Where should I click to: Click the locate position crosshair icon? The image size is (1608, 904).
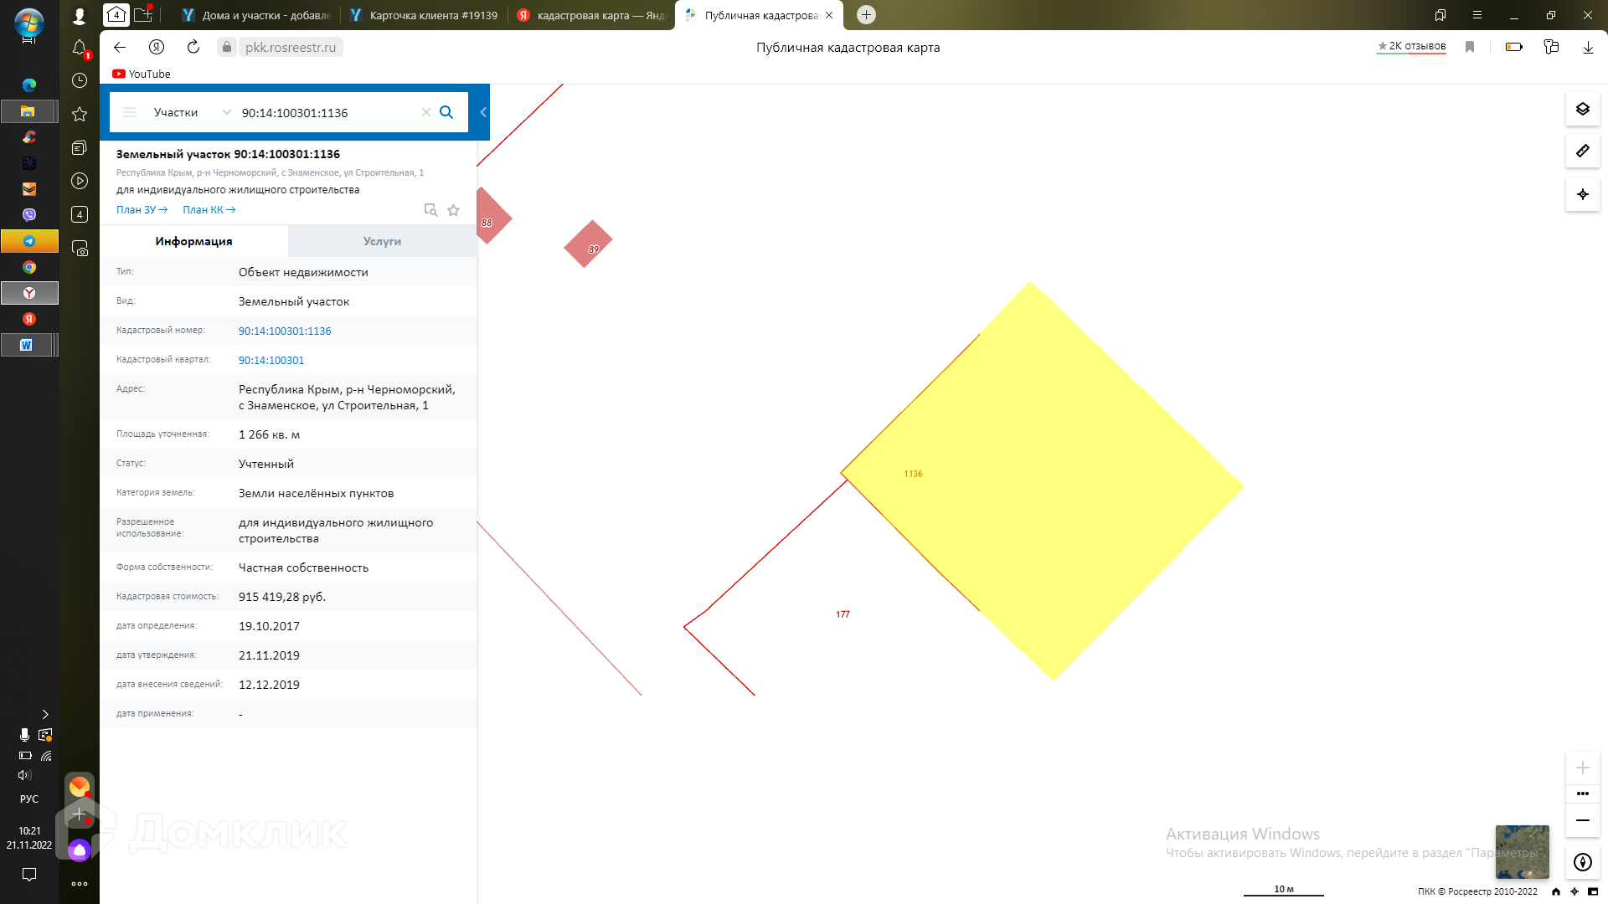(x=1582, y=194)
